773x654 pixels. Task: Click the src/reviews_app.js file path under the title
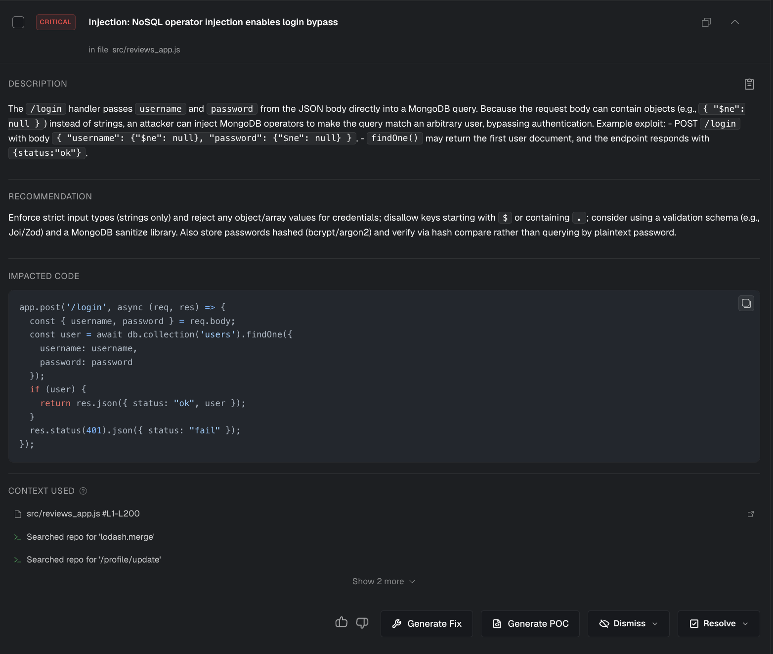pyautogui.click(x=146, y=49)
